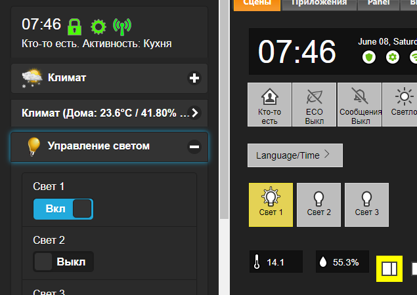
Task: Click the green Wi-Fi status icon
Action: 414,57
